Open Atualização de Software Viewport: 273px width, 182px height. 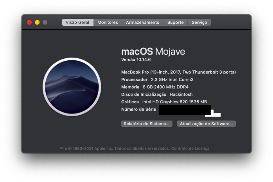[207, 124]
